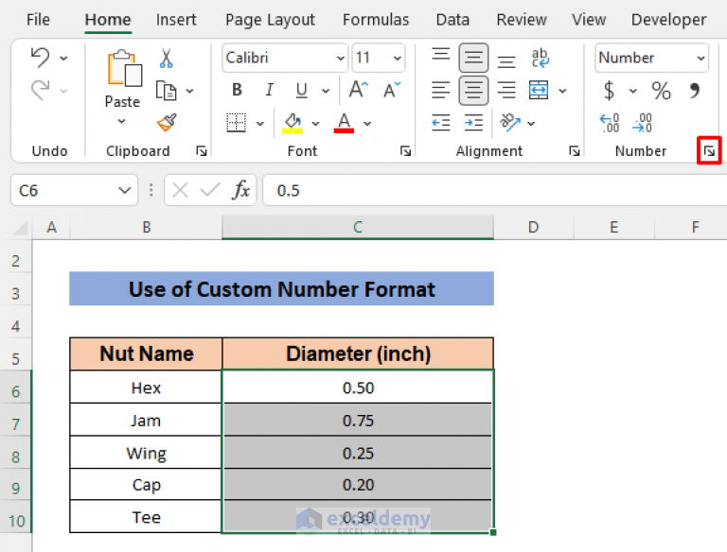Switch to the Page Layout tab
This screenshot has height=552, width=727.
pos(270,20)
